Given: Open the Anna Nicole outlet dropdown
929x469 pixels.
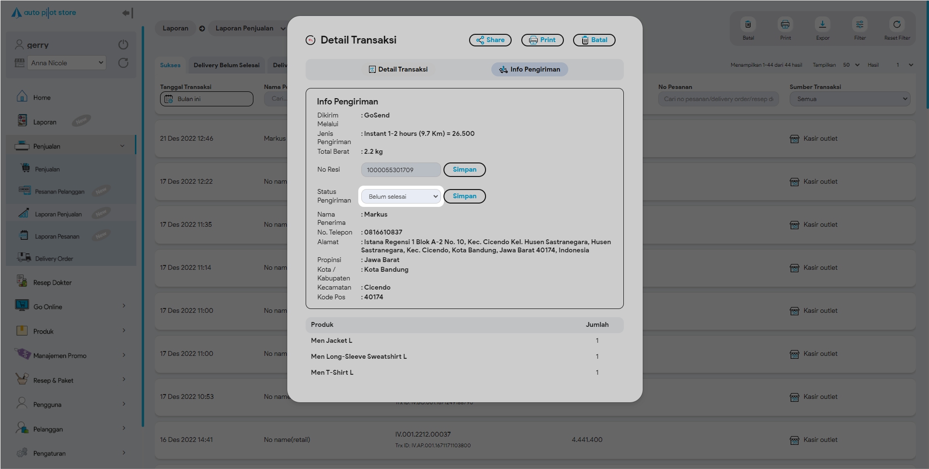Looking at the screenshot, I should click(67, 63).
